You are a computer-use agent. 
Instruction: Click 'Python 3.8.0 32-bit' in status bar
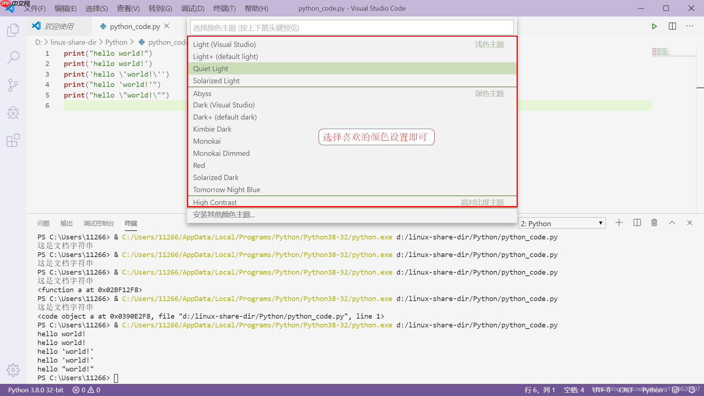coord(35,390)
